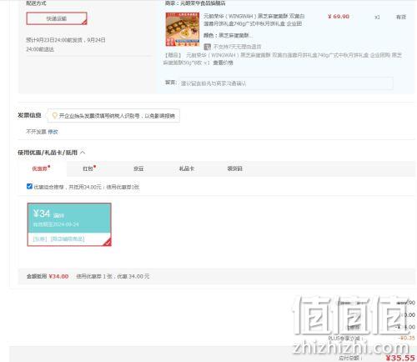417x362 pixels.
Task: Collapse the 使用优惠/礼品卡/抵用 section chevron
Action: (83, 153)
